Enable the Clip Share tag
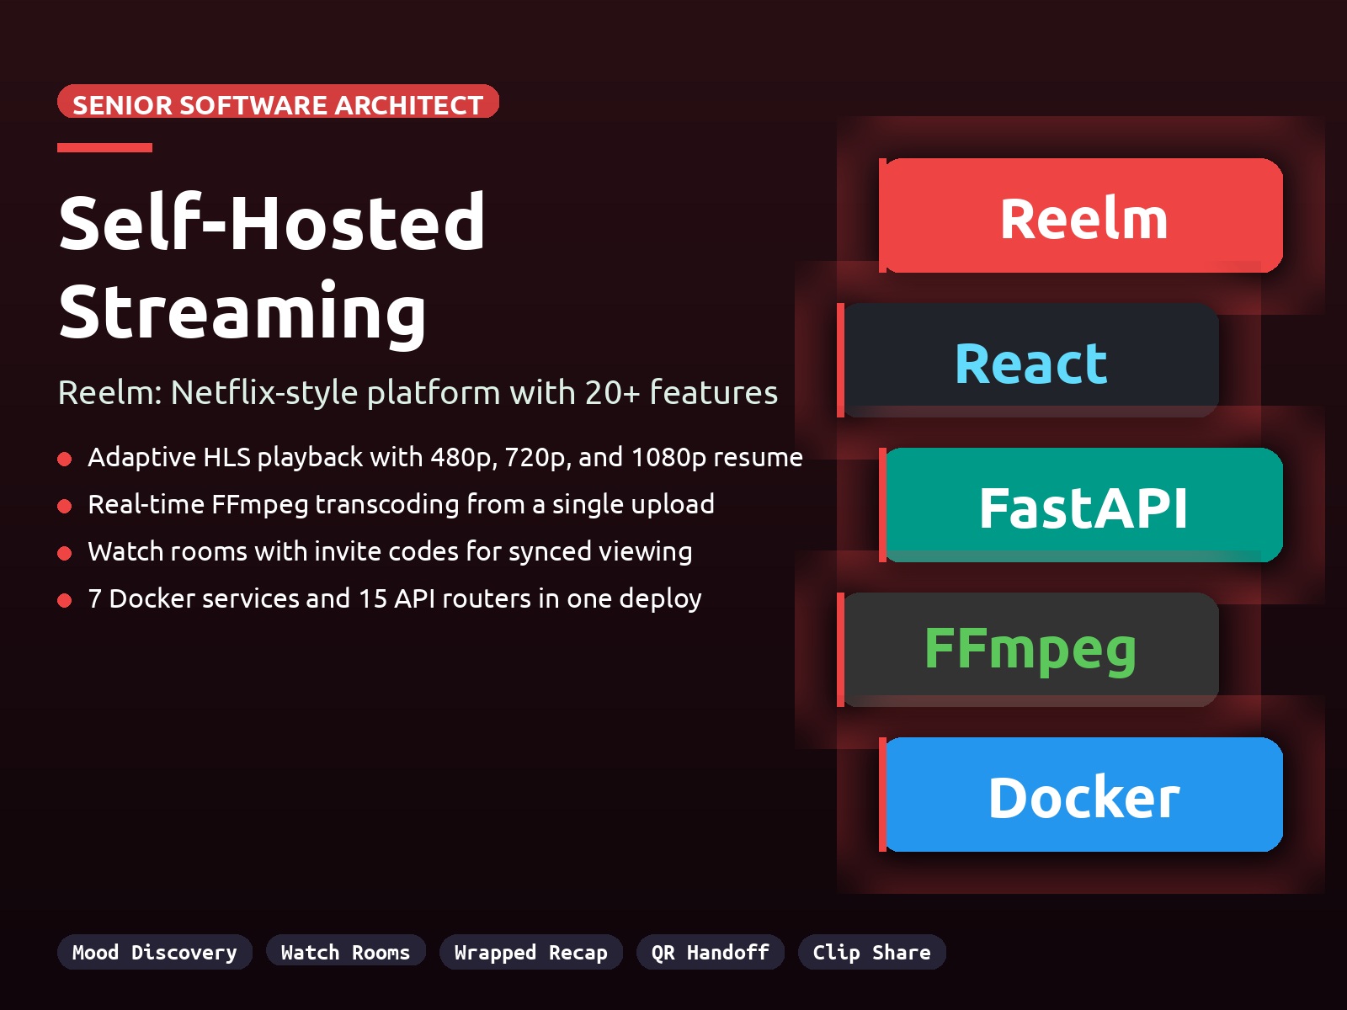This screenshot has height=1010, width=1347. point(872,952)
